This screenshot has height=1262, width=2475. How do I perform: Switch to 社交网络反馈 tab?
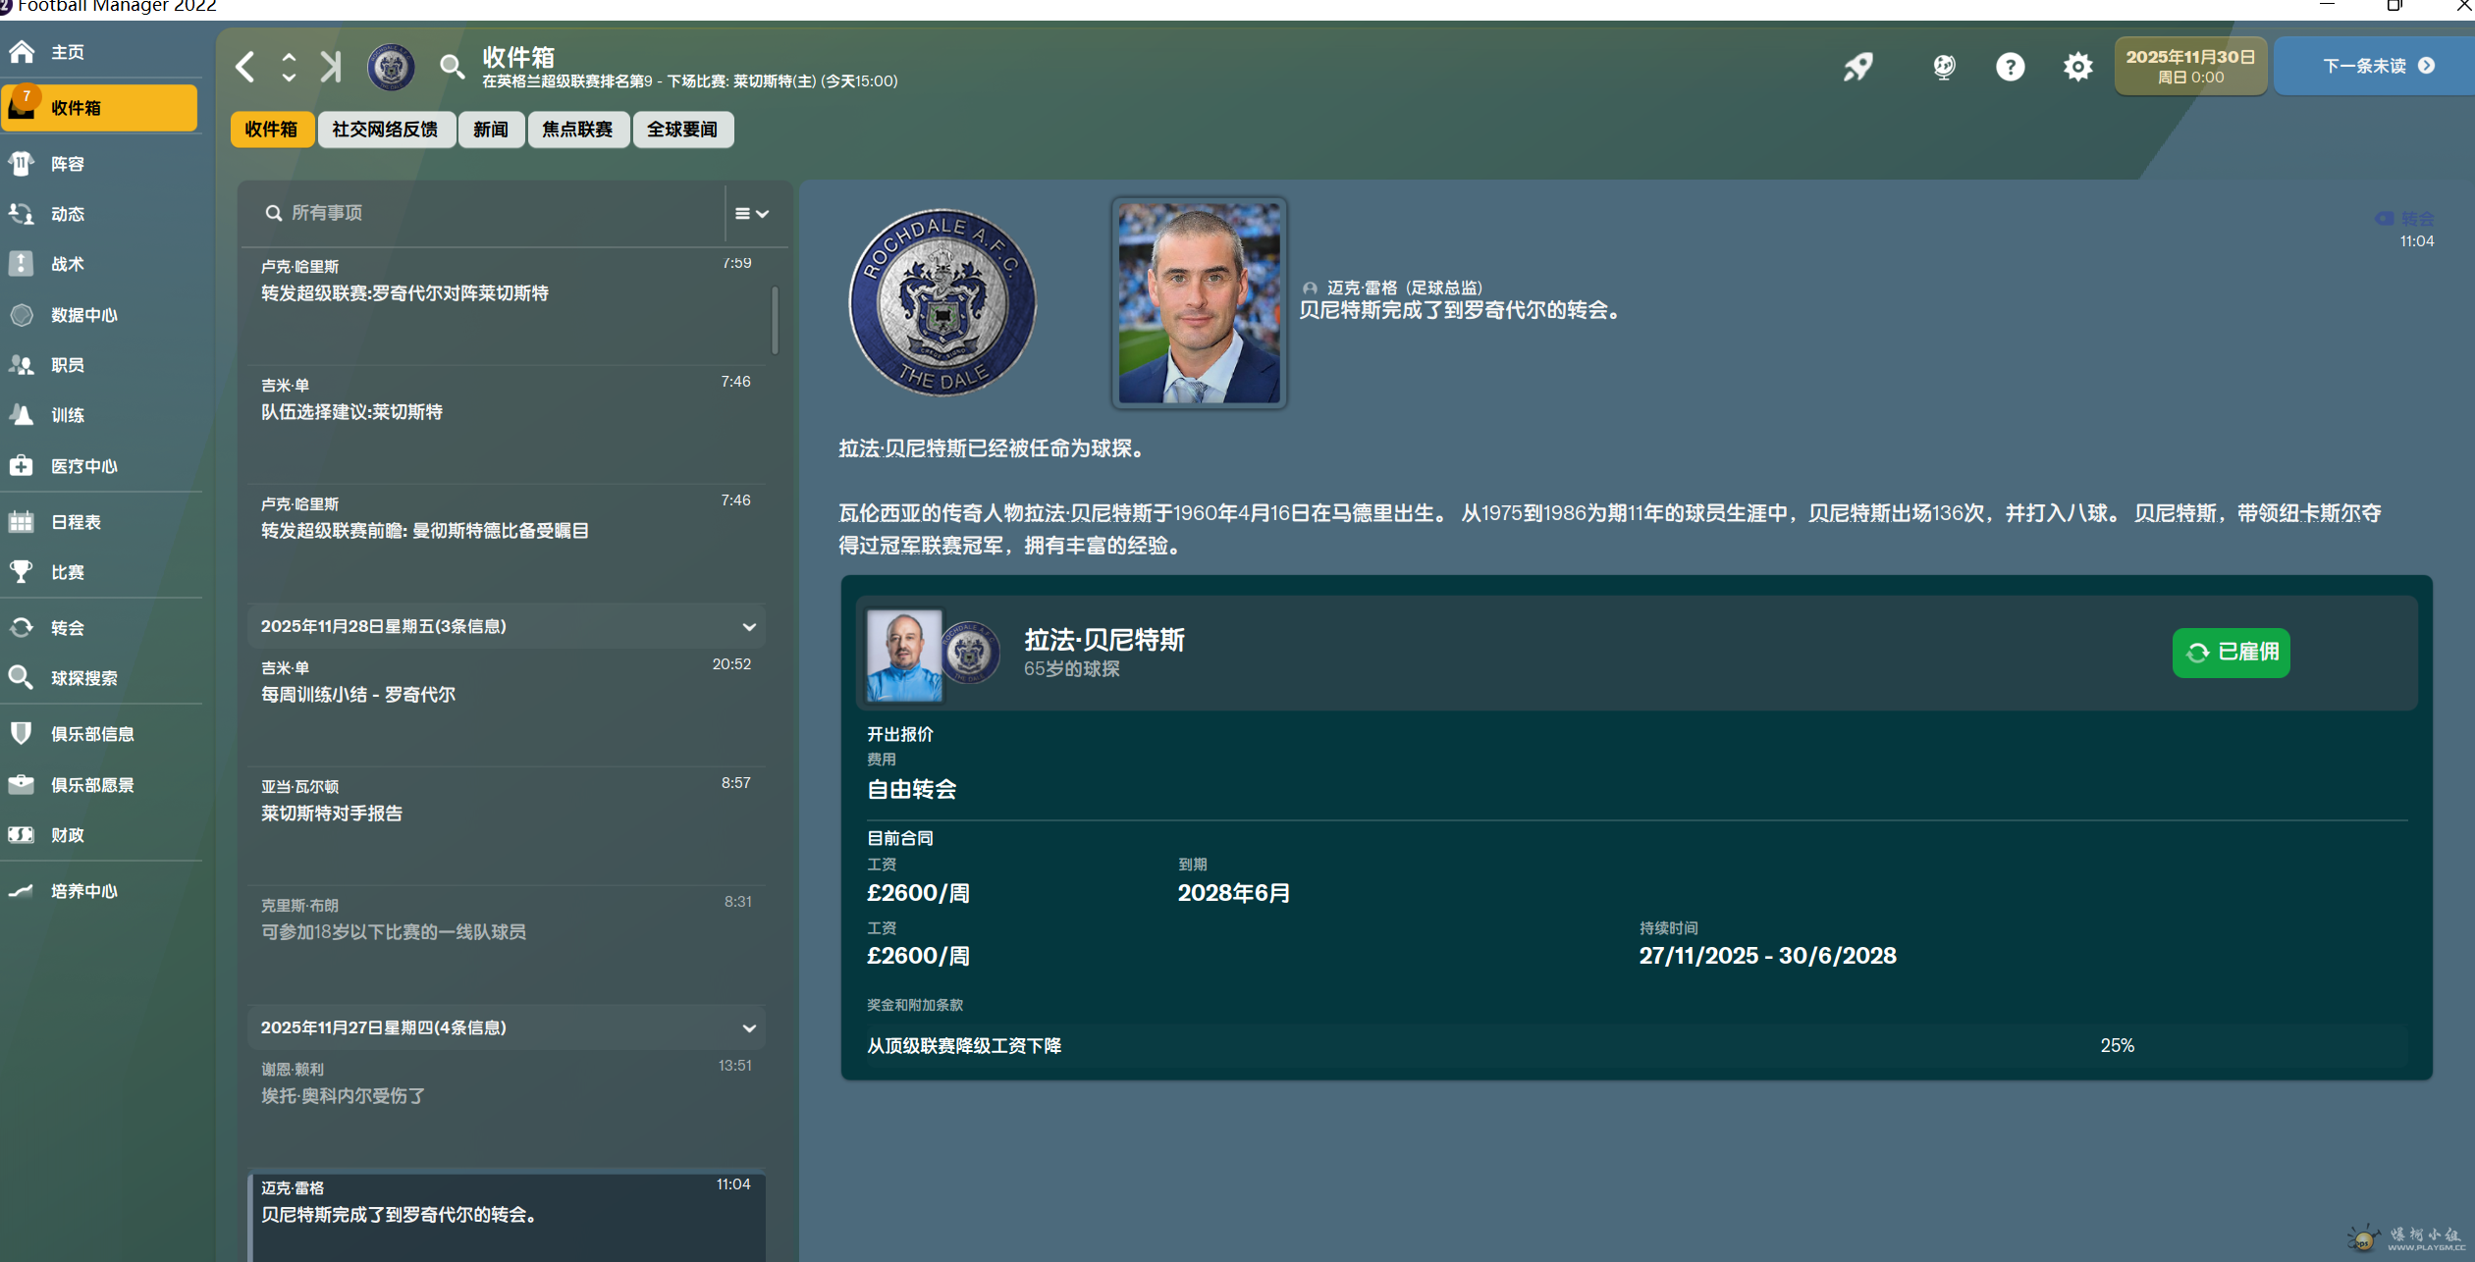(x=385, y=130)
